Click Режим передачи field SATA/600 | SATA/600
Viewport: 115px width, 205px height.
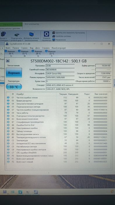(60, 77)
